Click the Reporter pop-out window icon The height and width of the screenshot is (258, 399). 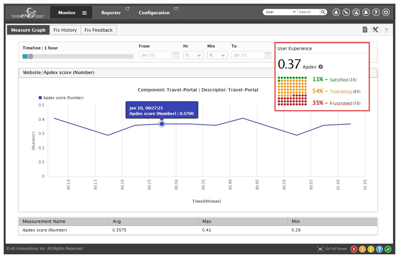pyautogui.click(x=127, y=8)
